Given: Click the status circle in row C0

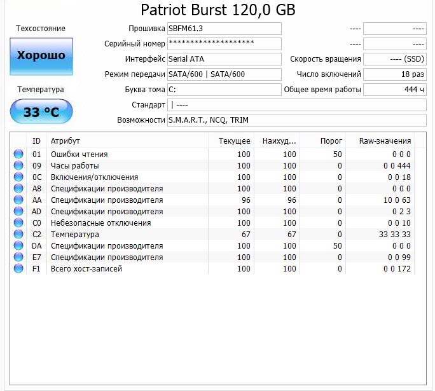Looking at the screenshot, I should (18, 223).
